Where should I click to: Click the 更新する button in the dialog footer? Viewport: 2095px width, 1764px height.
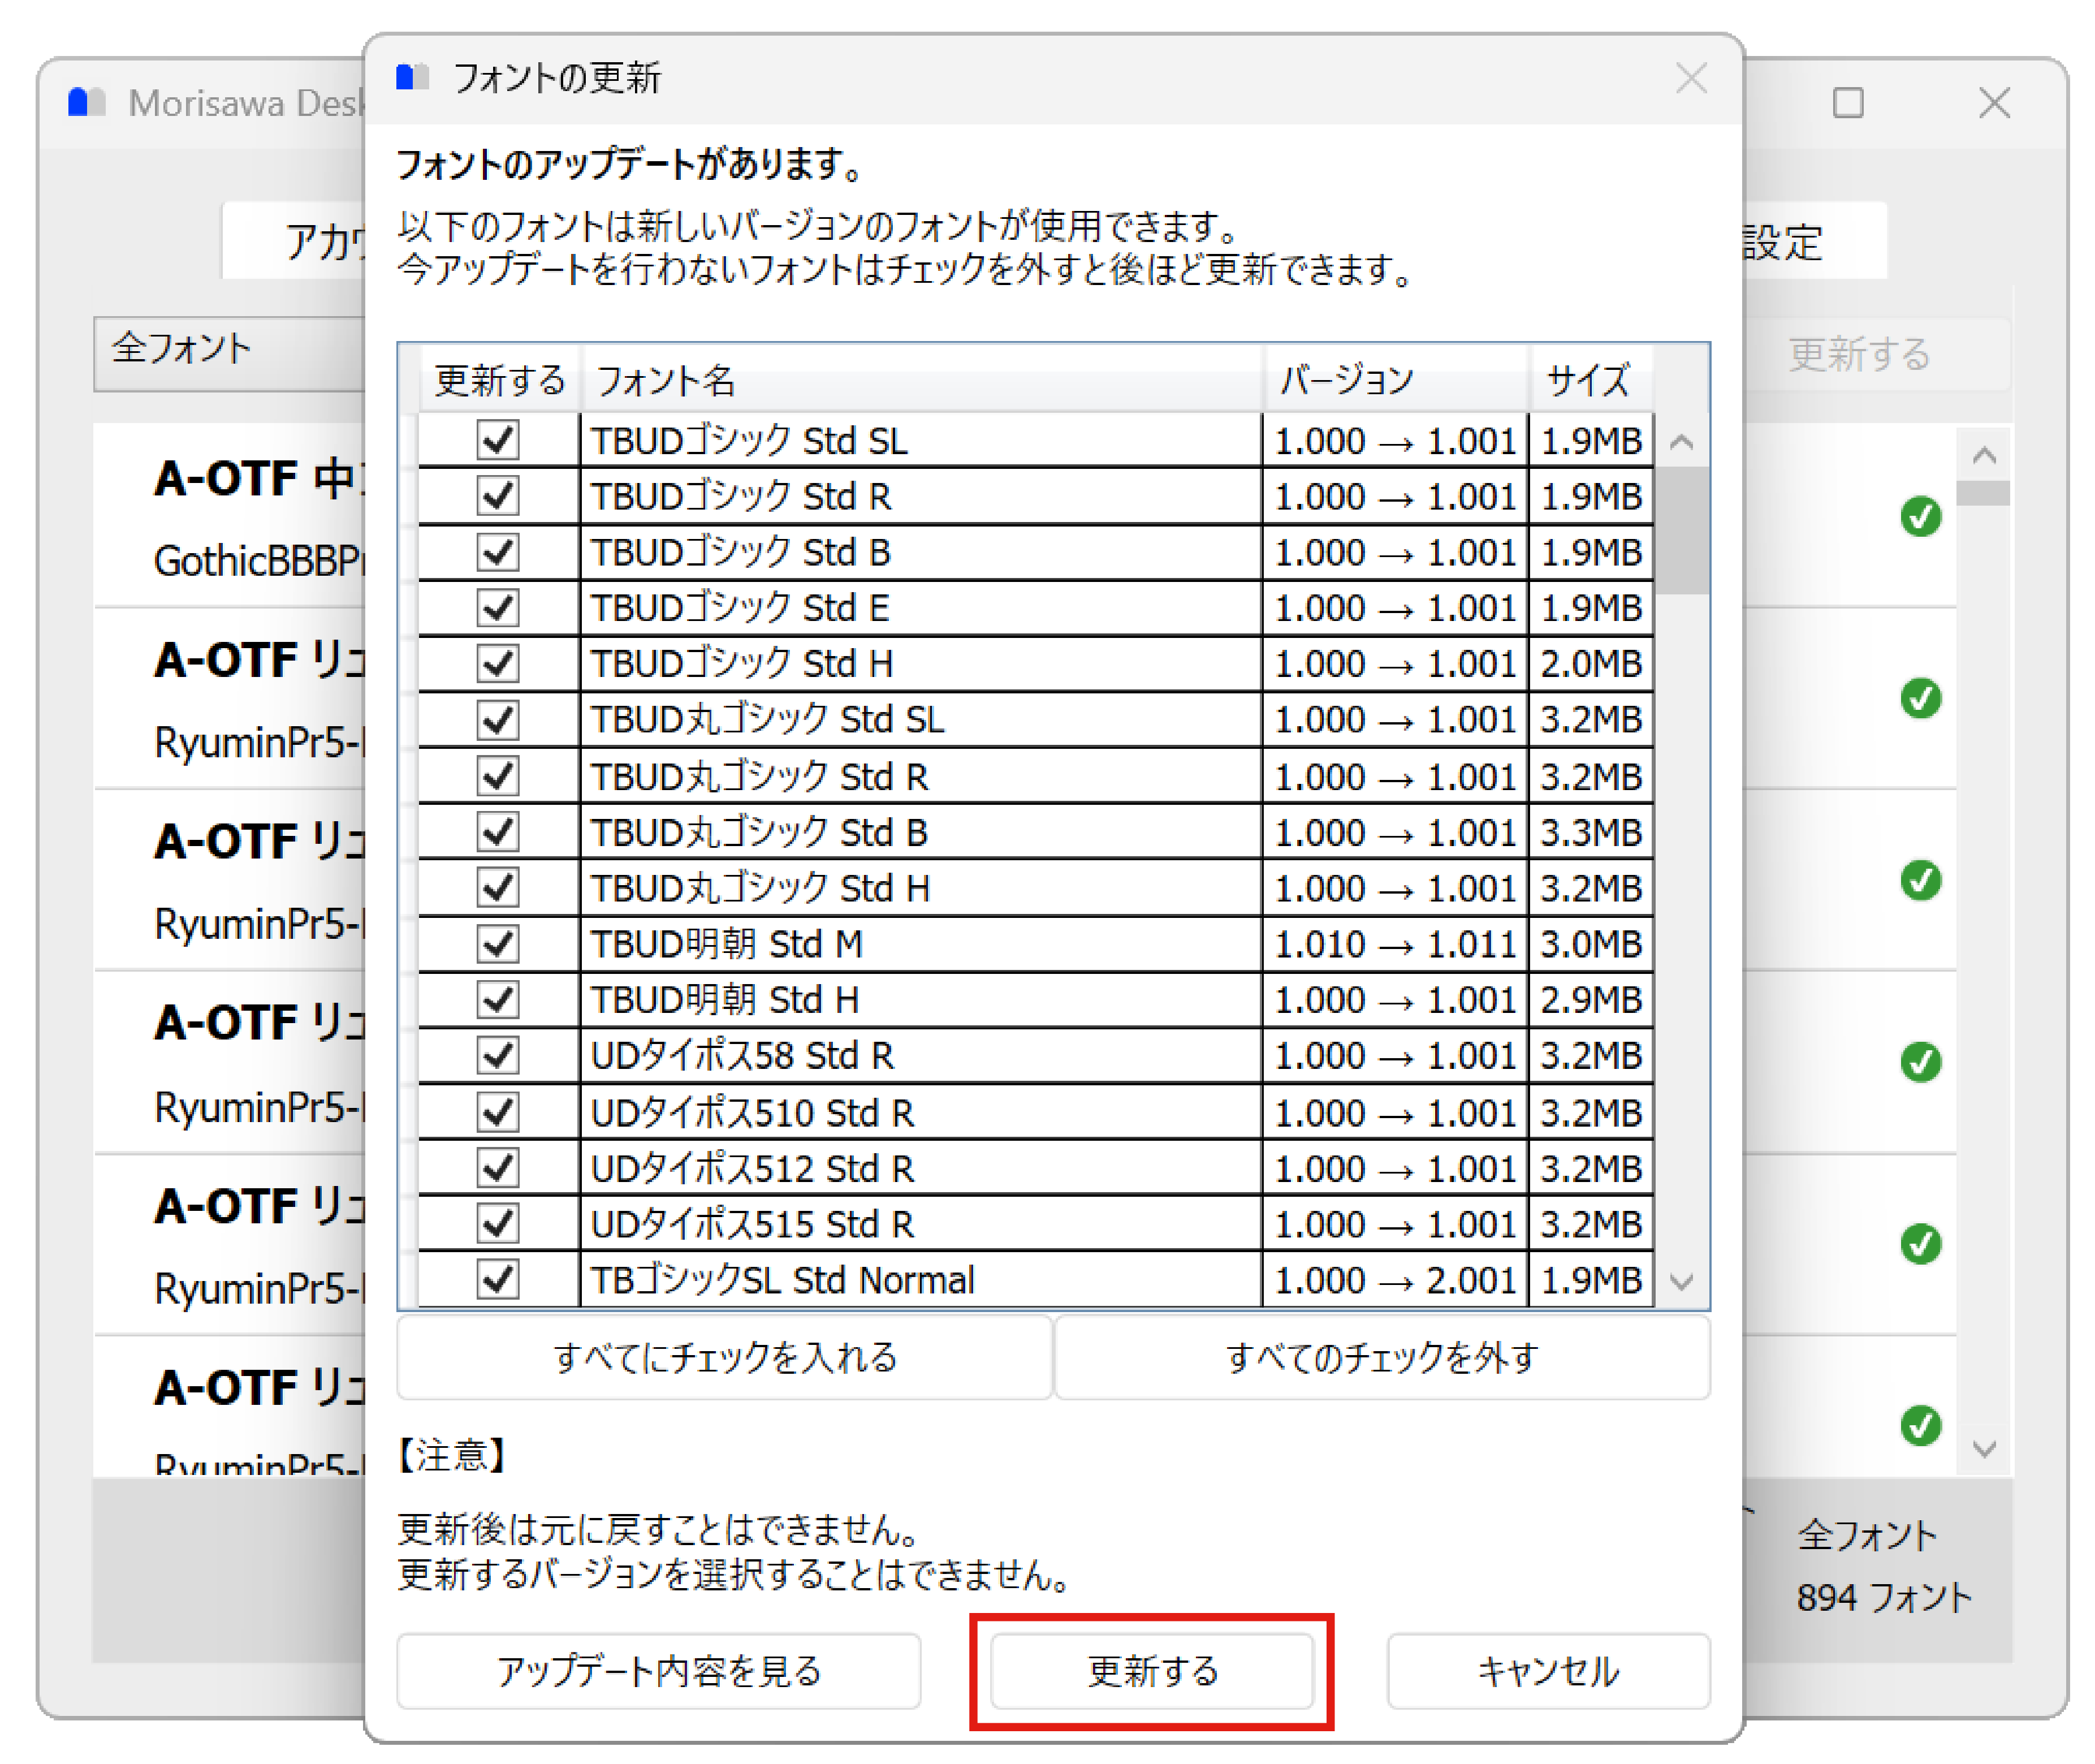(1152, 1672)
